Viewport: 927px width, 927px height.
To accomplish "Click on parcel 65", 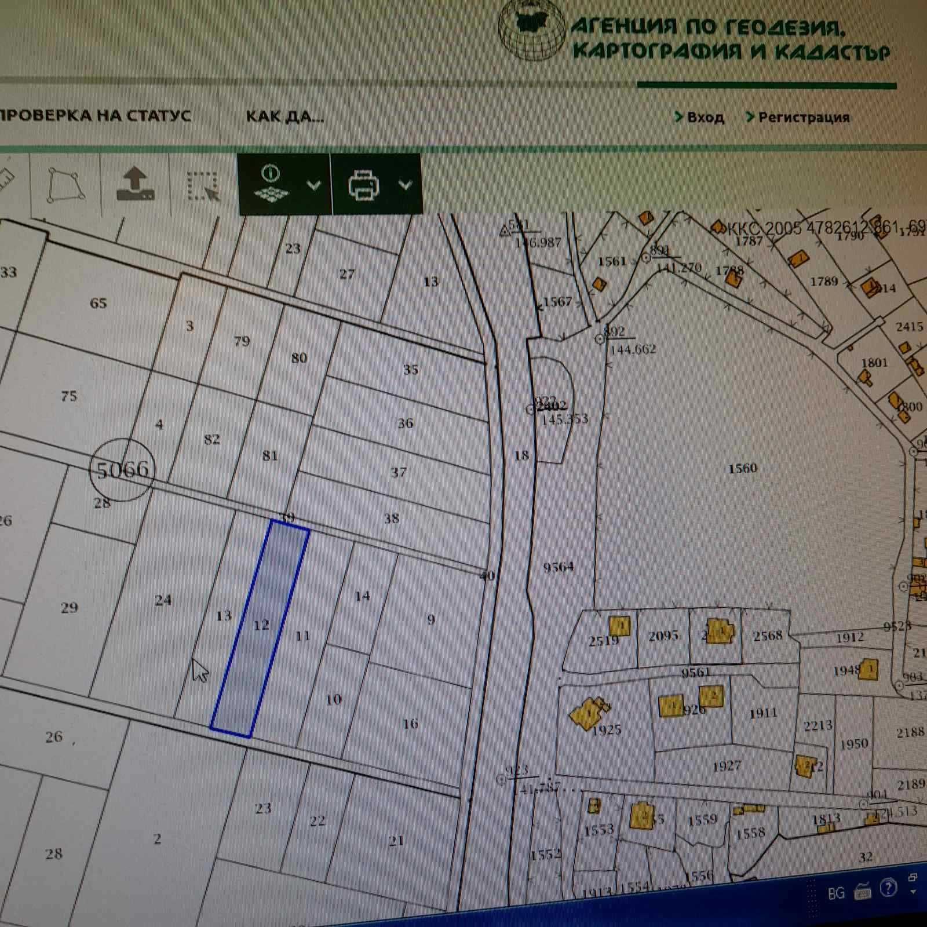I will pos(98,303).
